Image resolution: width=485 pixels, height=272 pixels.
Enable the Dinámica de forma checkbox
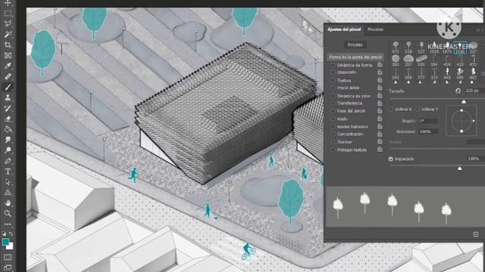(x=333, y=65)
